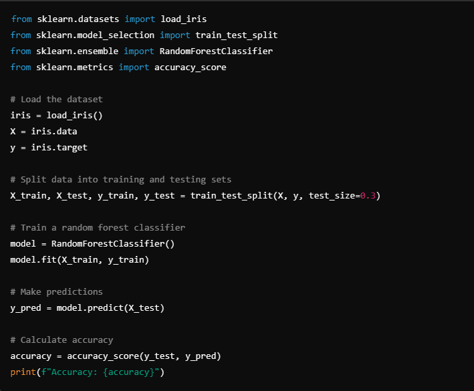Click 'sklearn.datasets' module name
Image resolution: width=474 pixels, height=391 pixels.
point(78,19)
